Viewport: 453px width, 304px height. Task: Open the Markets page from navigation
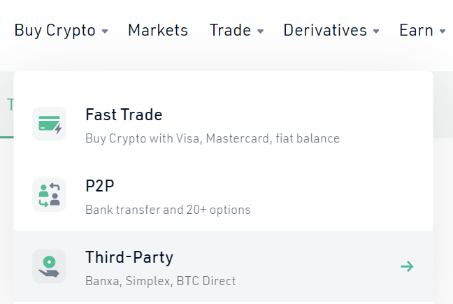coord(158,30)
